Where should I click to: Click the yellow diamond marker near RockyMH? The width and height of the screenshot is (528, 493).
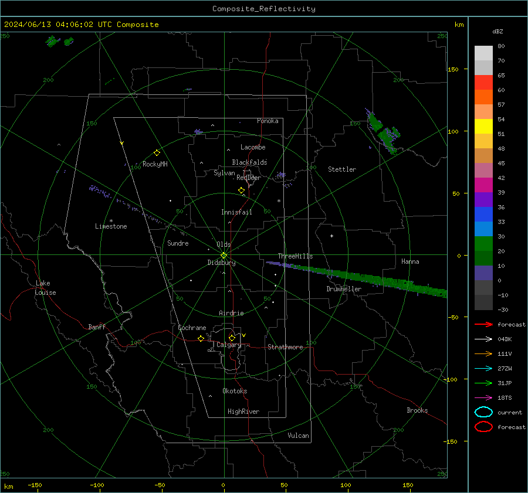point(157,153)
